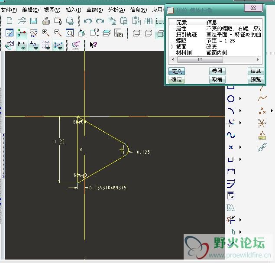The width and height of the screenshot is (275, 263).
Task: Select the Text sketch tool
Action: [231, 208]
